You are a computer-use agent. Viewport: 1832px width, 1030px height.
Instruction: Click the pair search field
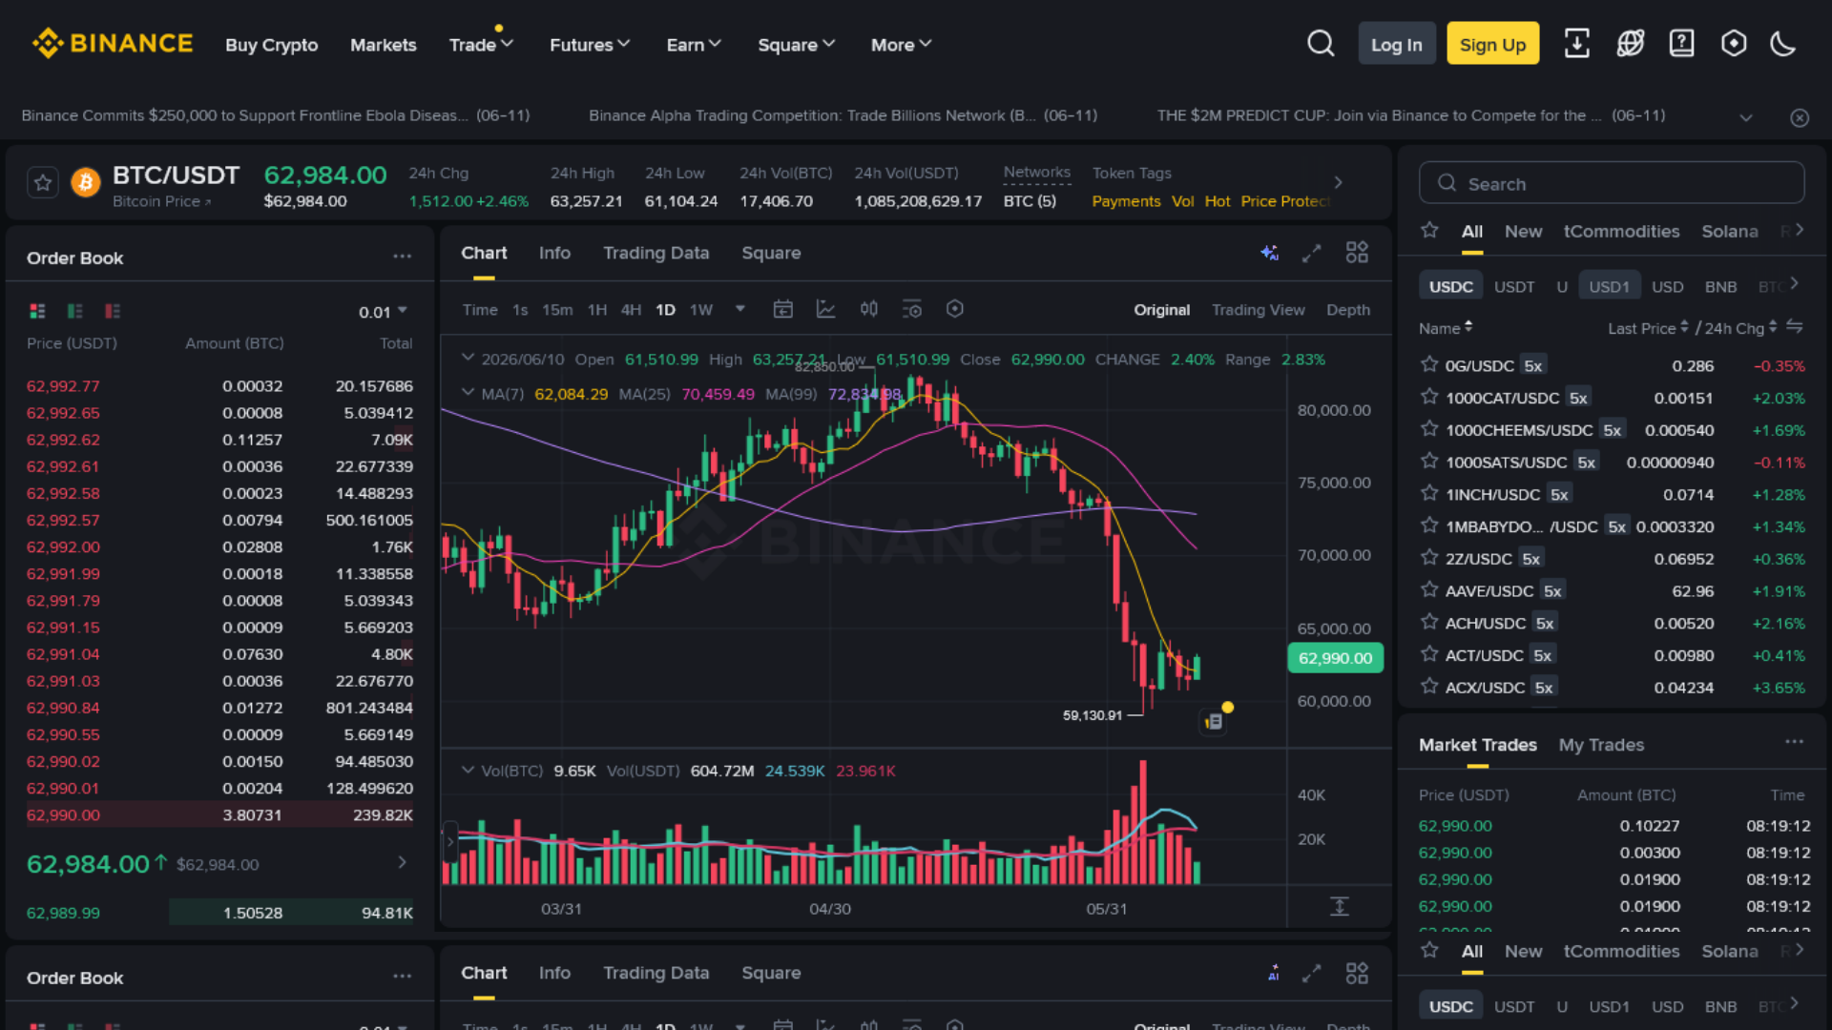pyautogui.click(x=1612, y=183)
